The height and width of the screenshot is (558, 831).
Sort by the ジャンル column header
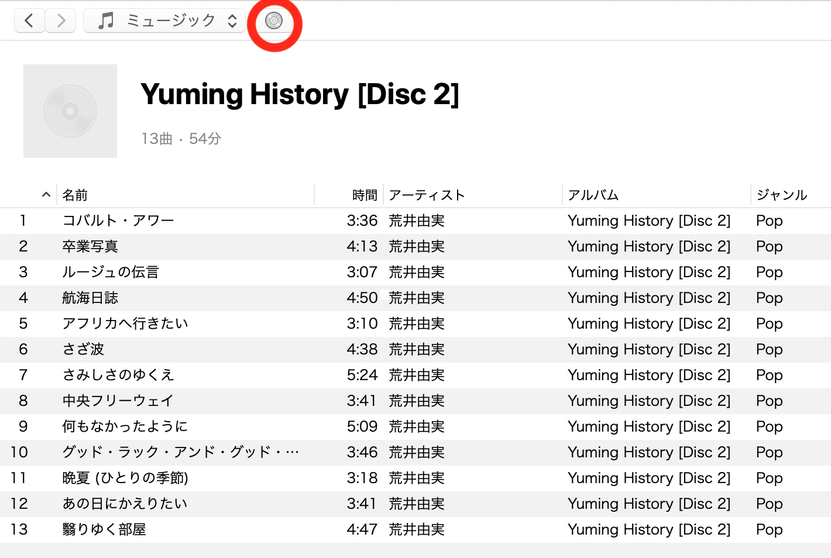click(x=782, y=195)
